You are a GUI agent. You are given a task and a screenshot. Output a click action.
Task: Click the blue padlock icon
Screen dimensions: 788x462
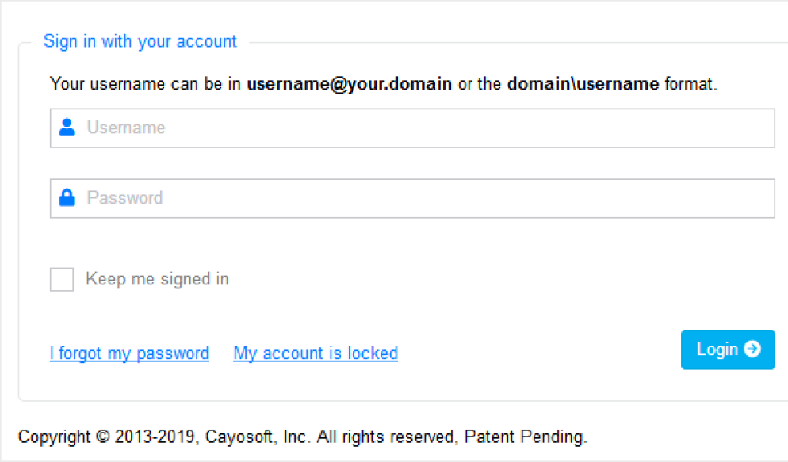click(x=67, y=197)
